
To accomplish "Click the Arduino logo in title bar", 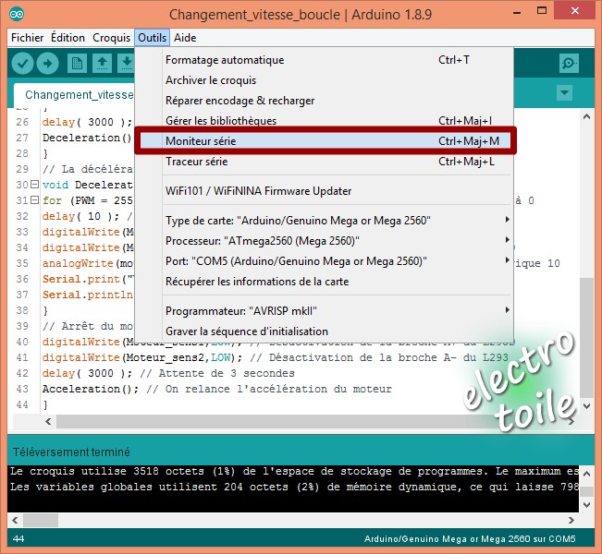I will [x=17, y=15].
